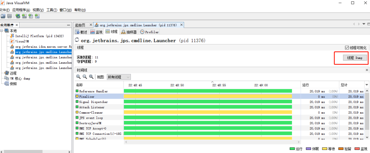Click the yellow state icon of Finalizer
The image size is (370, 153).
click(77, 97)
